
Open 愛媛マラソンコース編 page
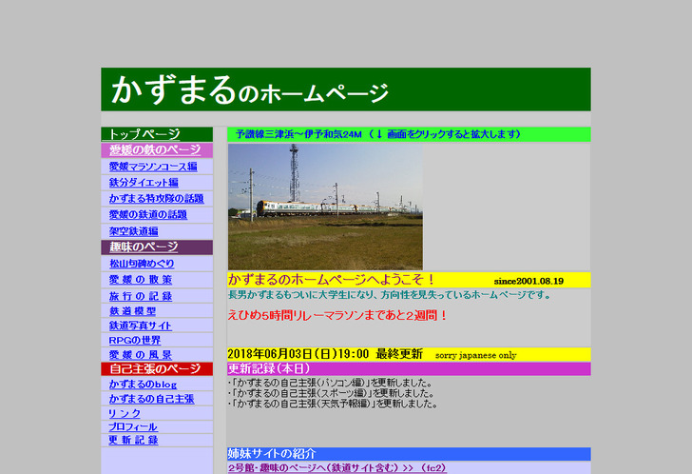(x=152, y=167)
